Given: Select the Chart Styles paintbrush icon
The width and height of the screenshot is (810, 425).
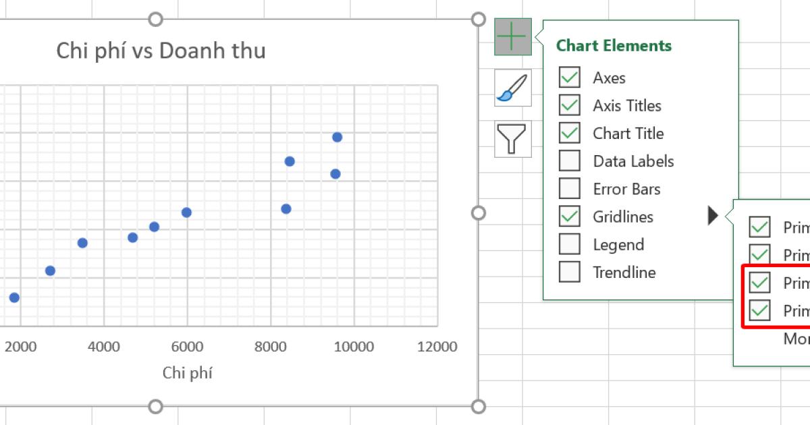Looking at the screenshot, I should [x=512, y=88].
